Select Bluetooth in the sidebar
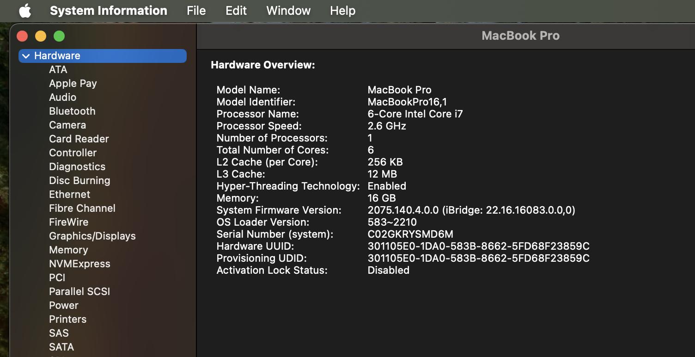Screen dimensions: 695x357 pos(72,111)
